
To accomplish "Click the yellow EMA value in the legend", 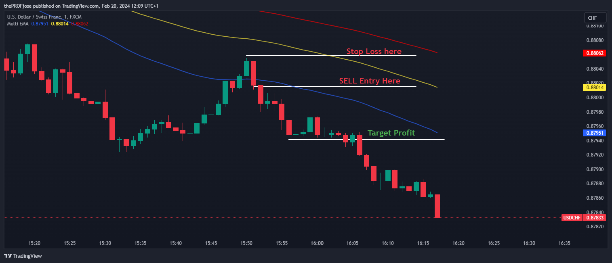I will (x=59, y=23).
